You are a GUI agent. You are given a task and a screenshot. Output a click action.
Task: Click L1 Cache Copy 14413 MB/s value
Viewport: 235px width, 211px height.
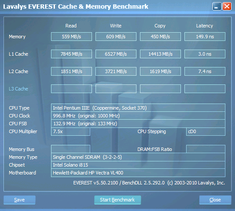[x=160, y=54]
